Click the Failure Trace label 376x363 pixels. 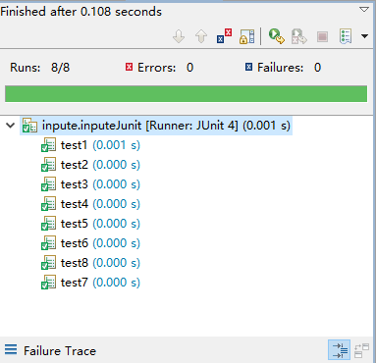click(x=60, y=351)
